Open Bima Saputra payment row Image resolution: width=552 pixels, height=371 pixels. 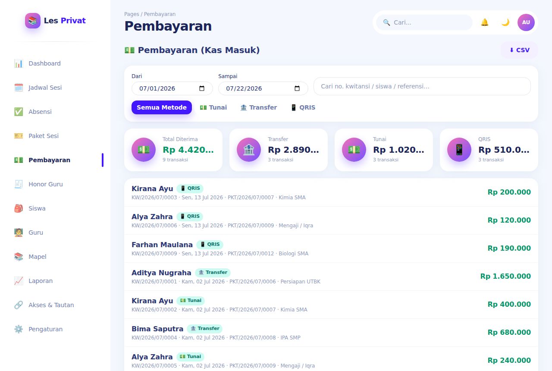point(331,333)
